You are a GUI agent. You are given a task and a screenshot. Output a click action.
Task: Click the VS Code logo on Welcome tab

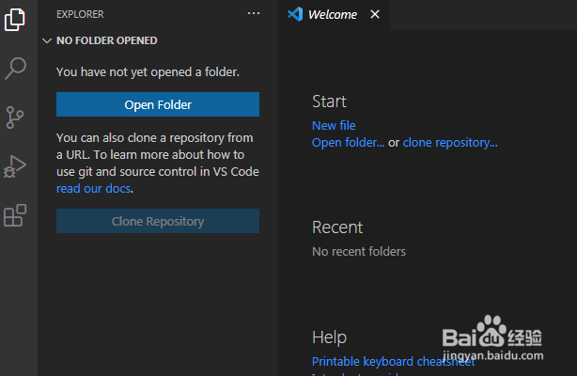point(294,14)
